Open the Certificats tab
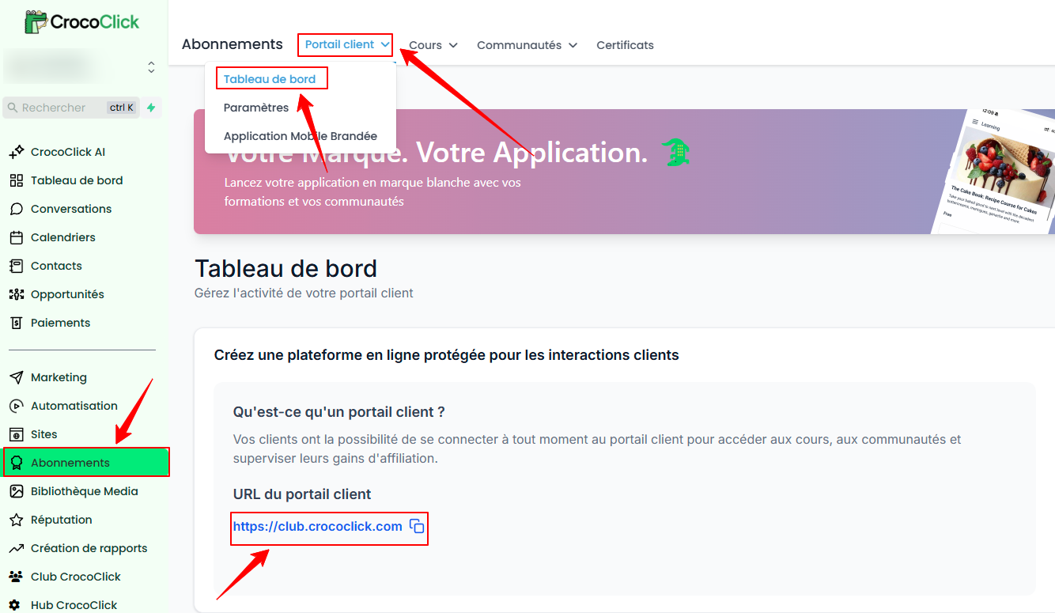 625,45
